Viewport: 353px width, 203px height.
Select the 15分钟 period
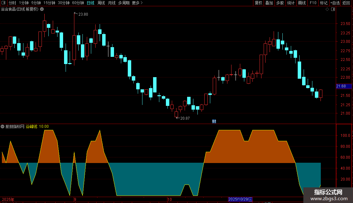pos(49,3)
